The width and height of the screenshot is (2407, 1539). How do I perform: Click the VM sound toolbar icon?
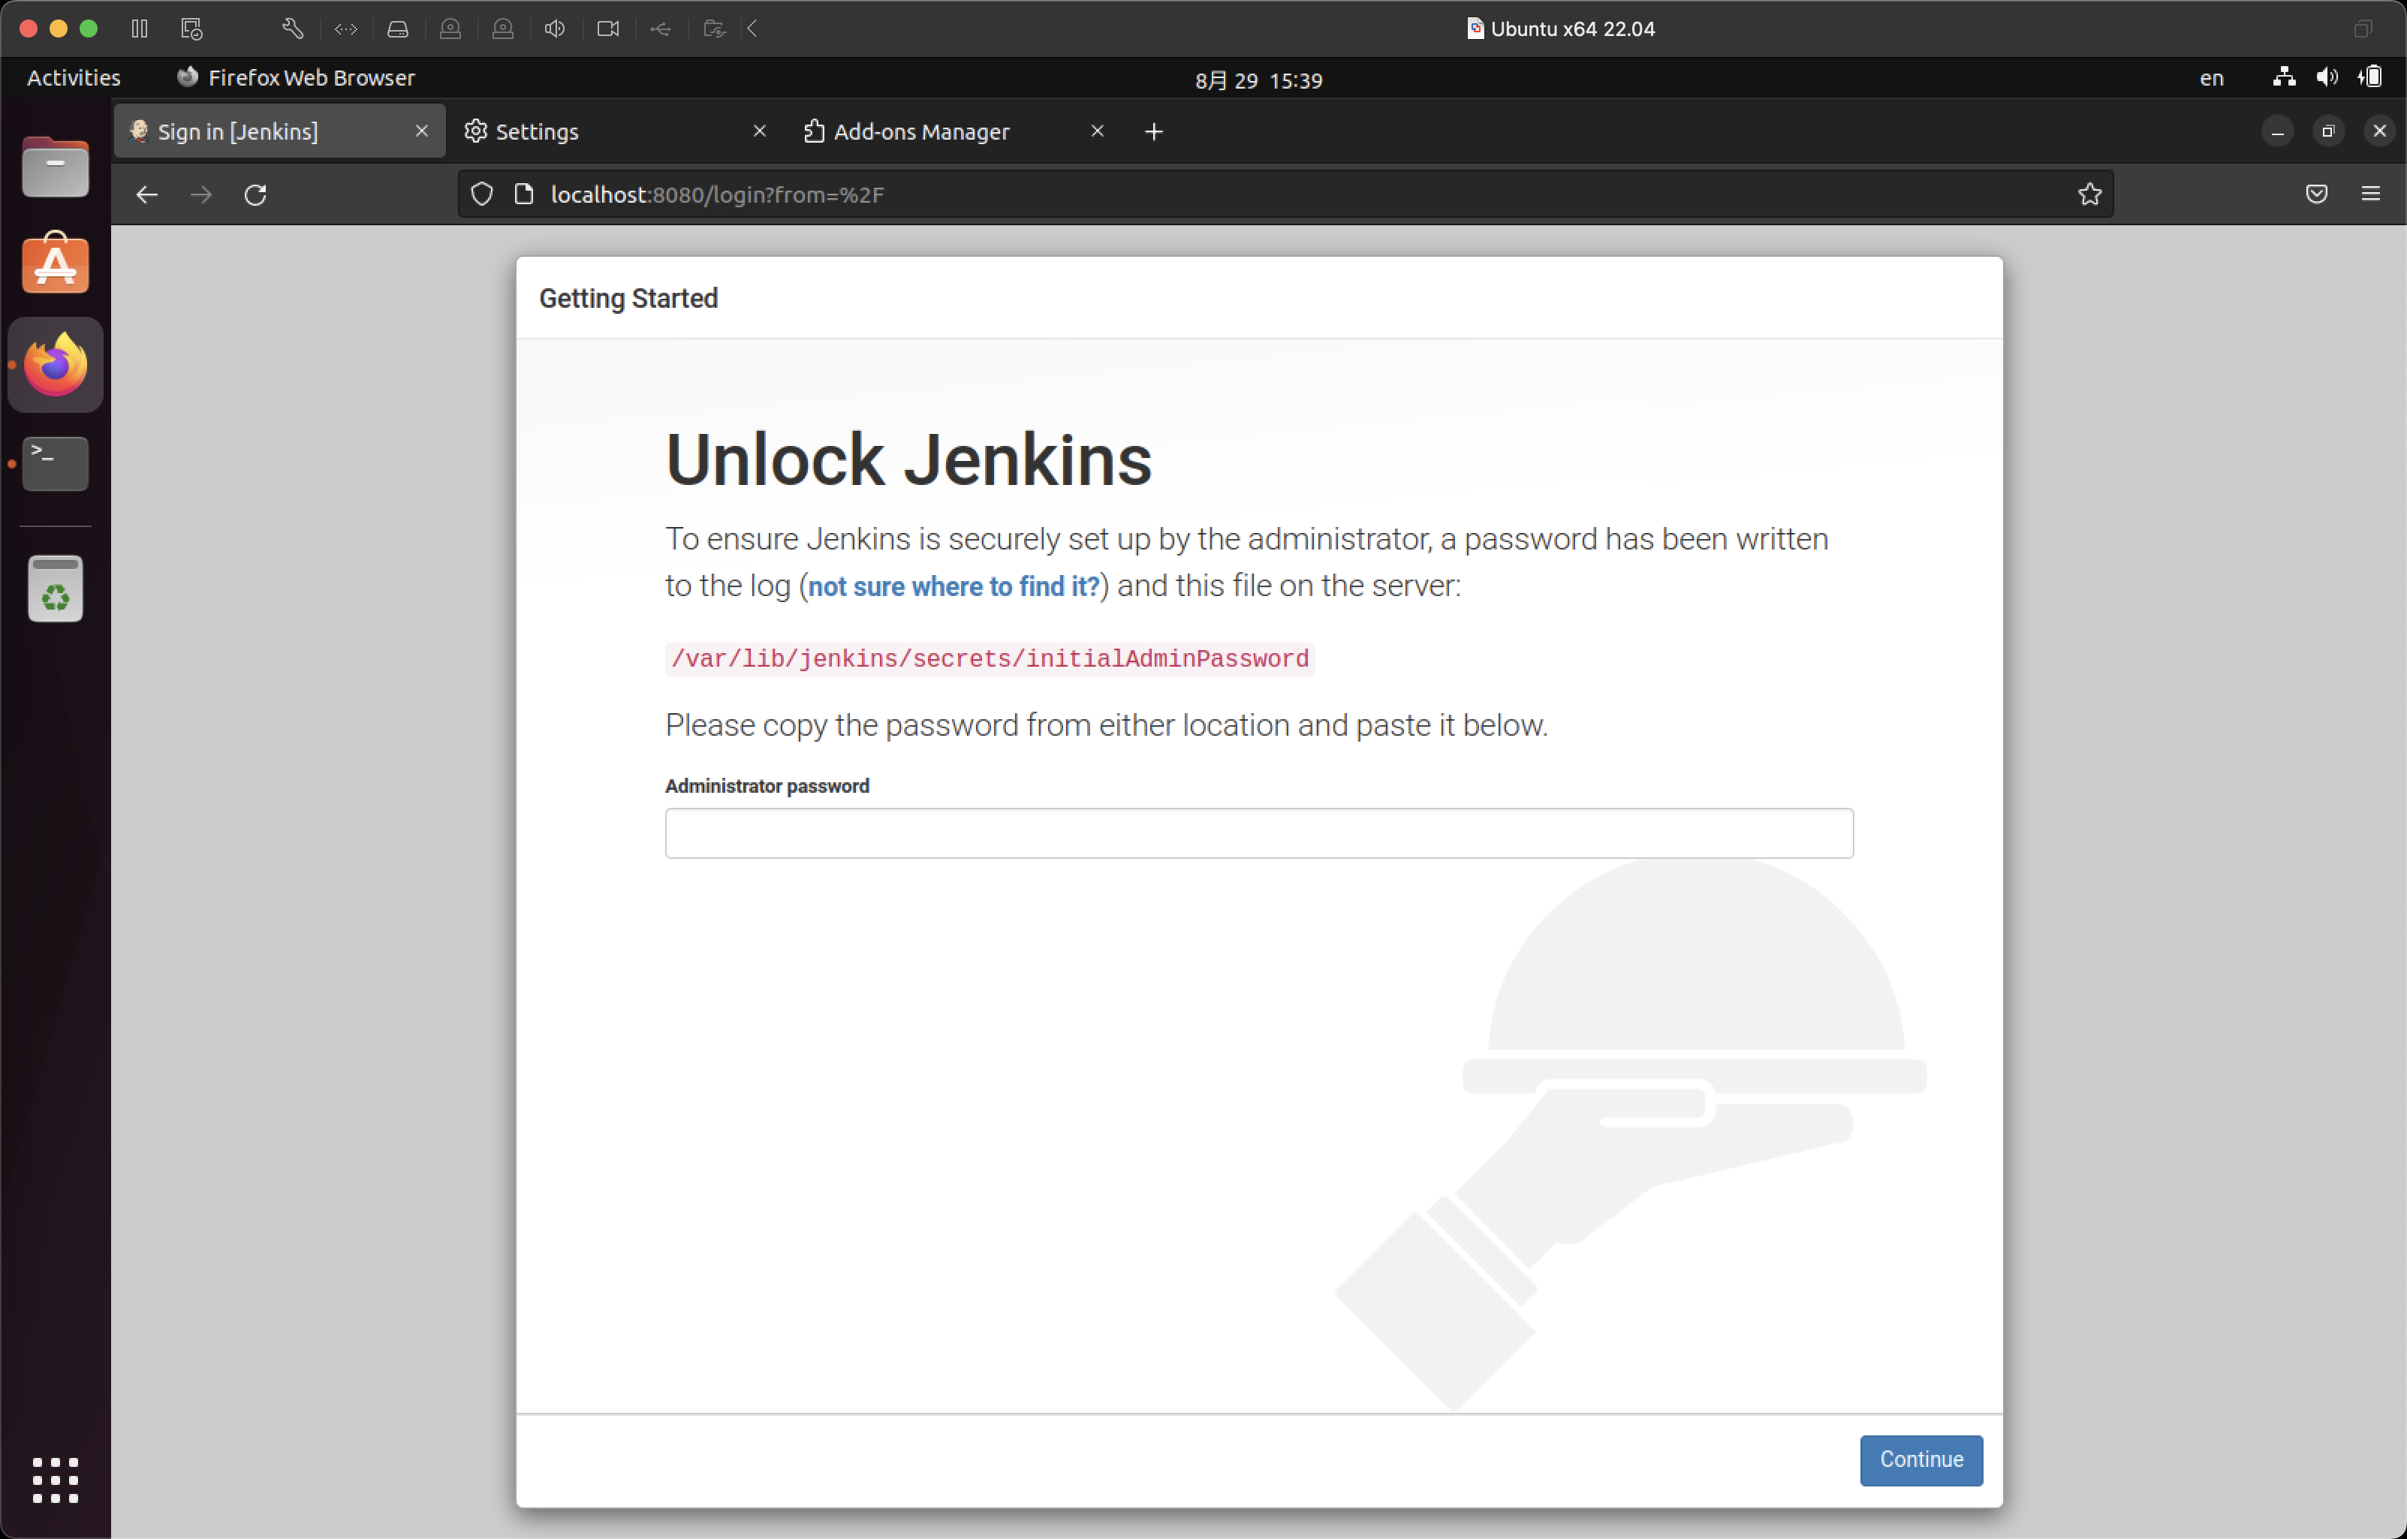point(555,29)
